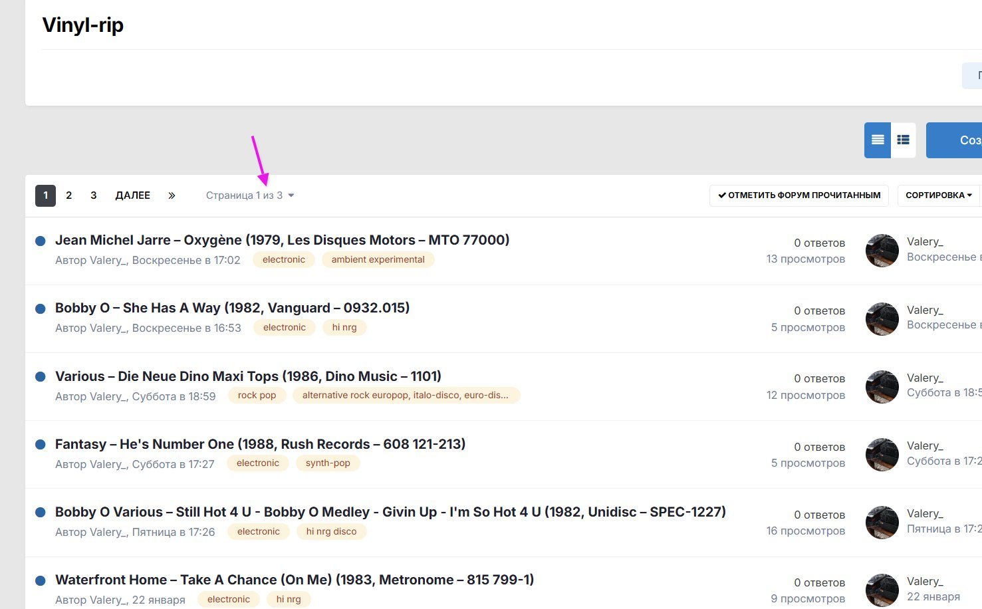982x609 pixels.
Task: Go to page 2 of the topic list
Action: pos(68,195)
